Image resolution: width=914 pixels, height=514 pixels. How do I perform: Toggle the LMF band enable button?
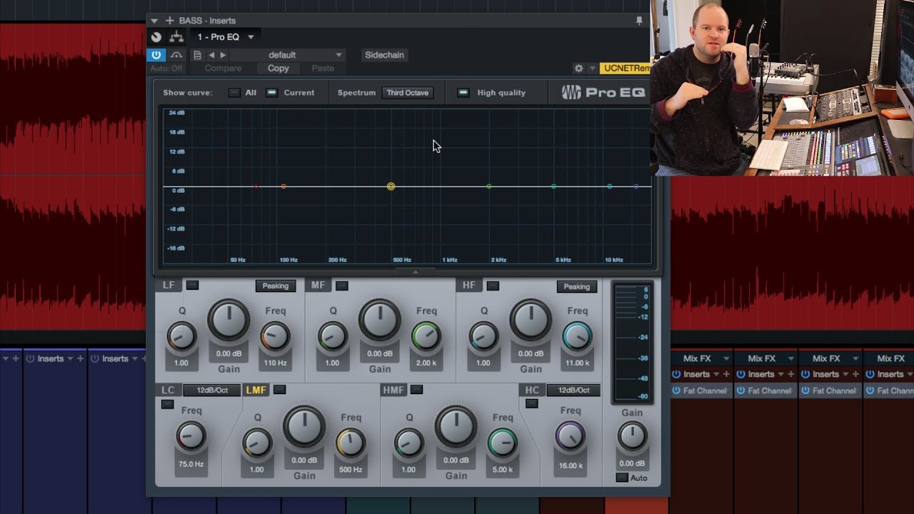pos(280,390)
